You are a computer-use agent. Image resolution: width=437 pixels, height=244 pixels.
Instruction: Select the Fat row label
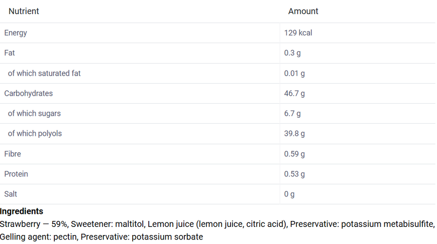click(x=10, y=53)
